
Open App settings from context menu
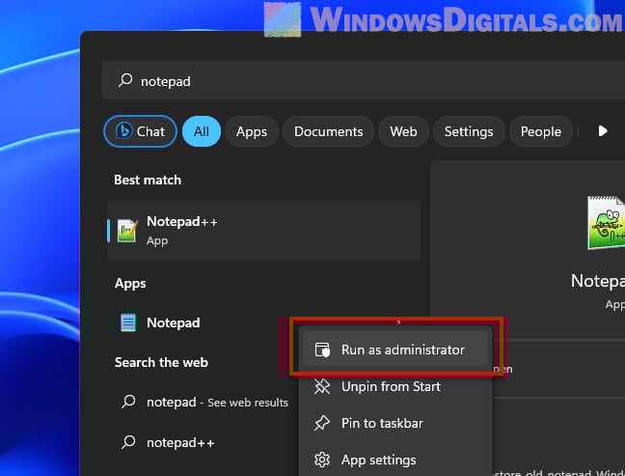coord(395,460)
